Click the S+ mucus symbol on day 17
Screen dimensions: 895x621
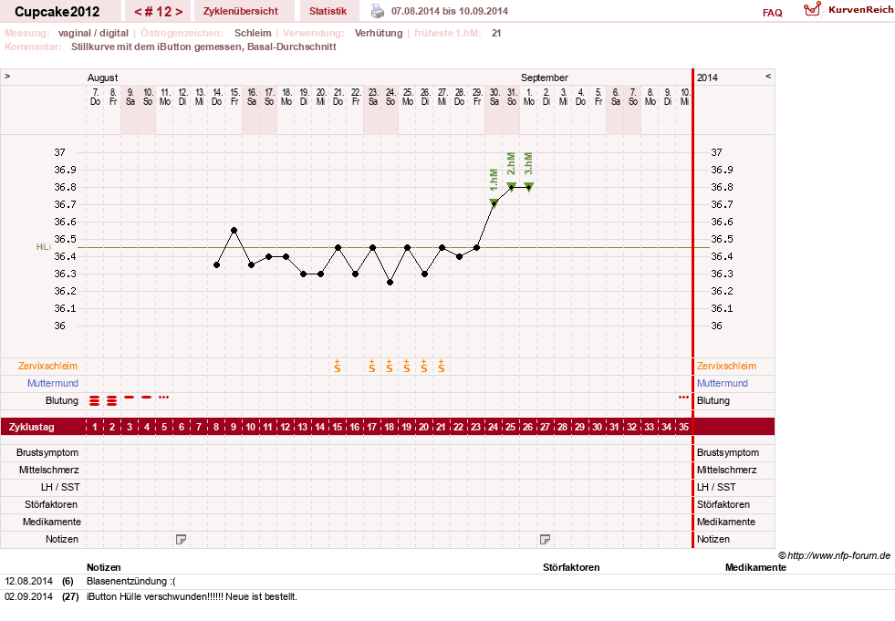(x=372, y=366)
